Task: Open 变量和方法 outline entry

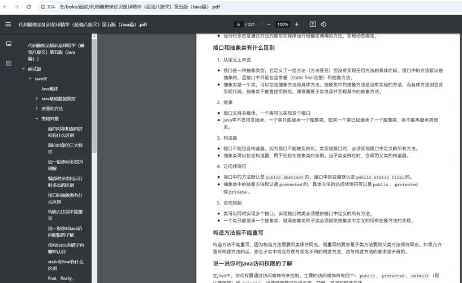Action: (52, 109)
